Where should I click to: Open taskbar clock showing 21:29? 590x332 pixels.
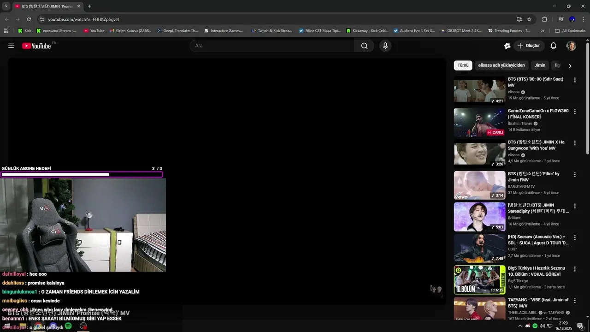(564, 326)
